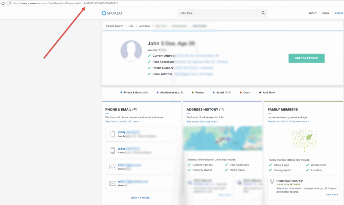344x205 pixels.
Task: Click the Demographics text
Action: [x=283, y=170]
